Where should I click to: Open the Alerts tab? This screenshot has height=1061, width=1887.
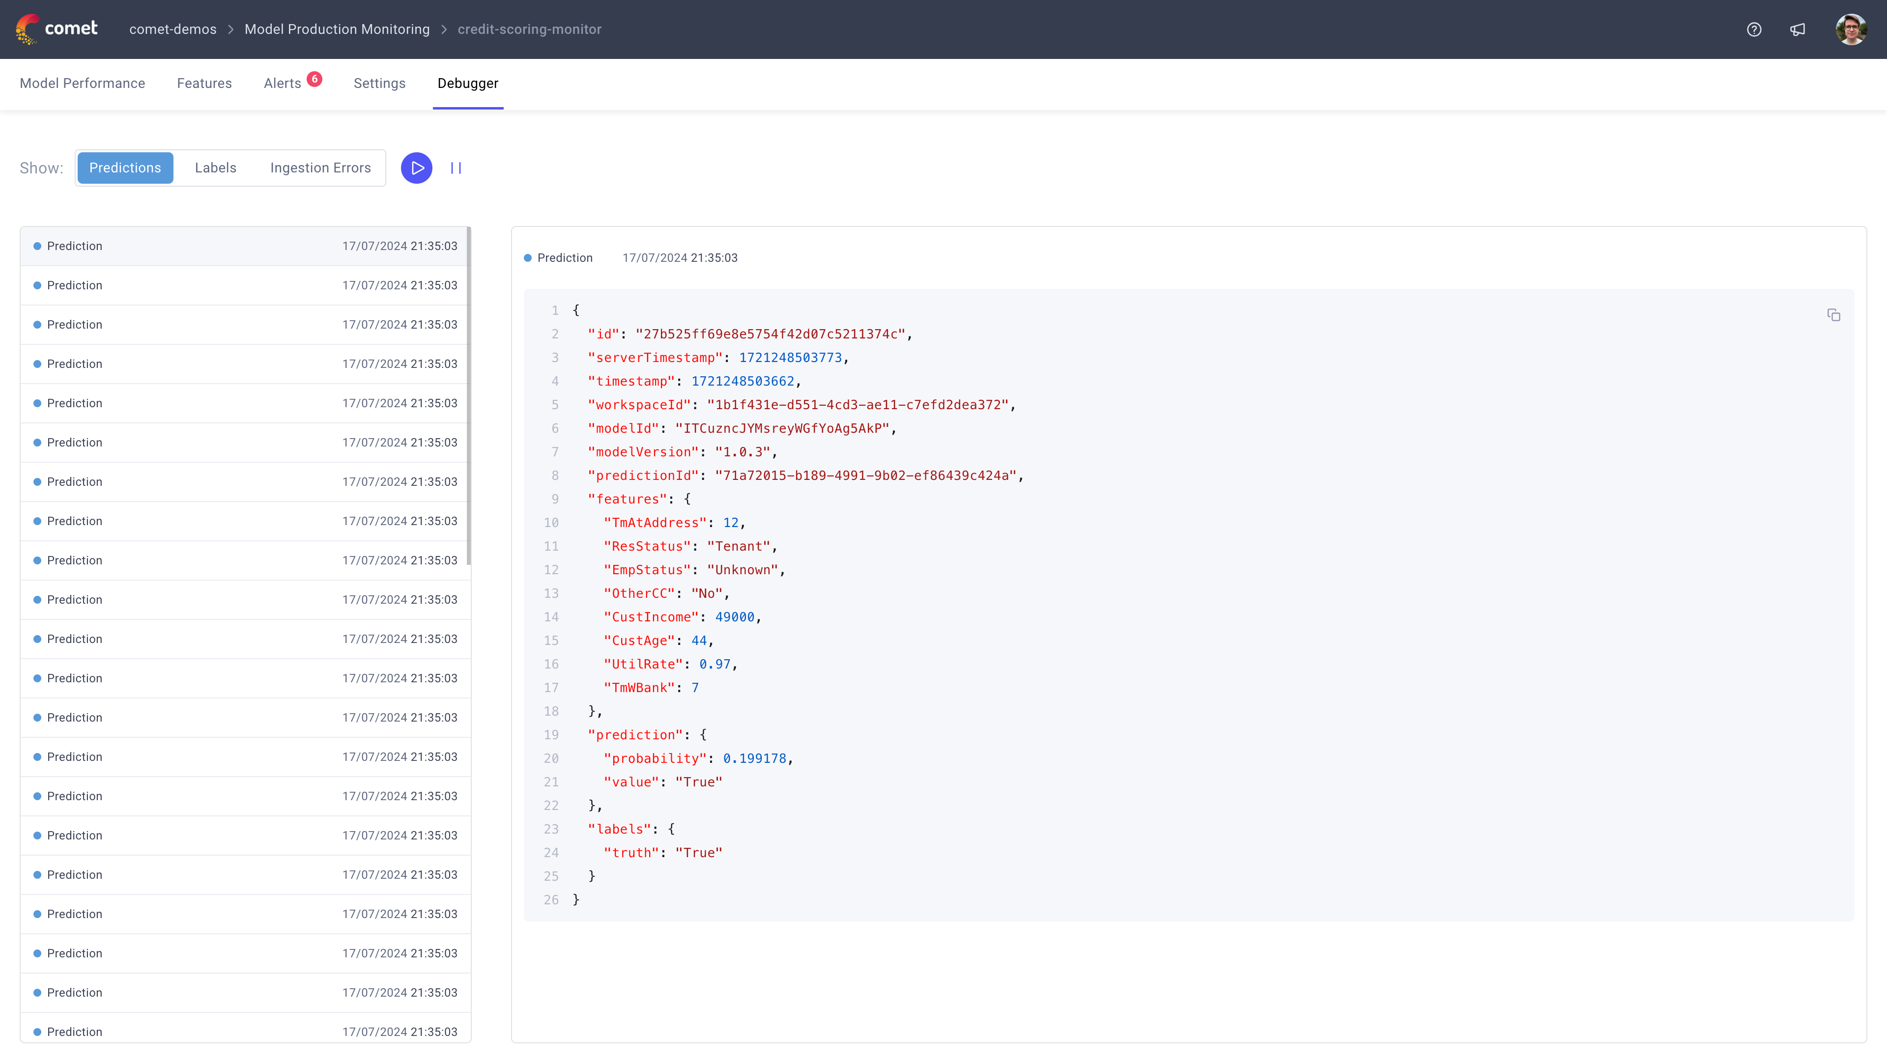click(x=282, y=83)
